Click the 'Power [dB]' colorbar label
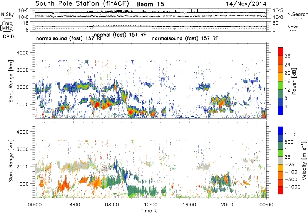 (294, 81)
